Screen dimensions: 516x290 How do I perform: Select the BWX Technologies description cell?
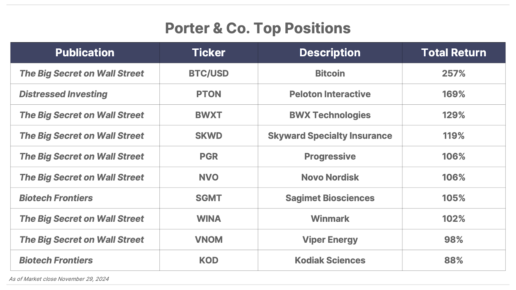pyautogui.click(x=330, y=115)
